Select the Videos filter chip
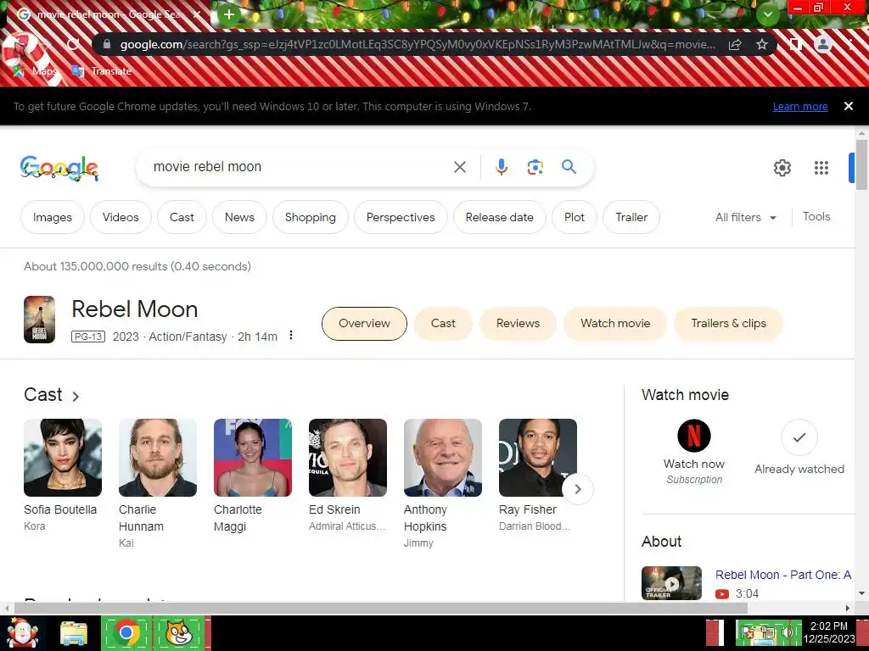 (x=121, y=217)
